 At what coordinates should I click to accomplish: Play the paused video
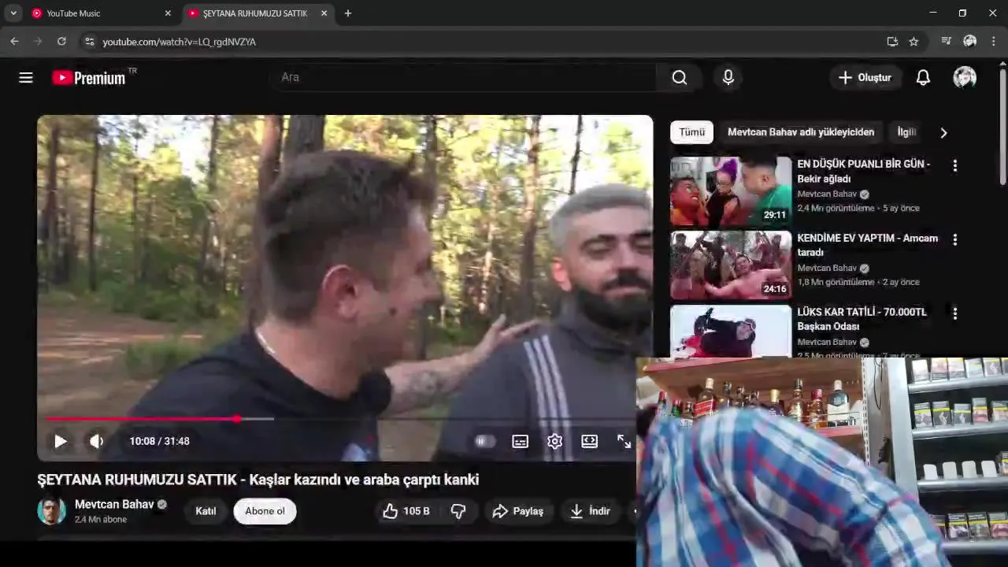61,441
